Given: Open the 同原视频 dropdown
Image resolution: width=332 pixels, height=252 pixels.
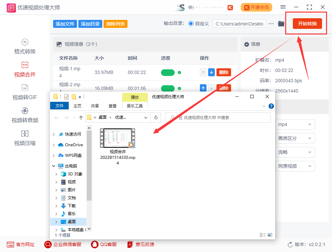Looking at the screenshot, I should [295, 166].
